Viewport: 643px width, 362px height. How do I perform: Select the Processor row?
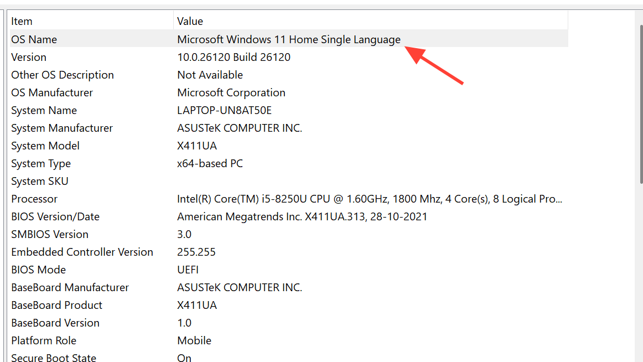pyautogui.click(x=34, y=199)
